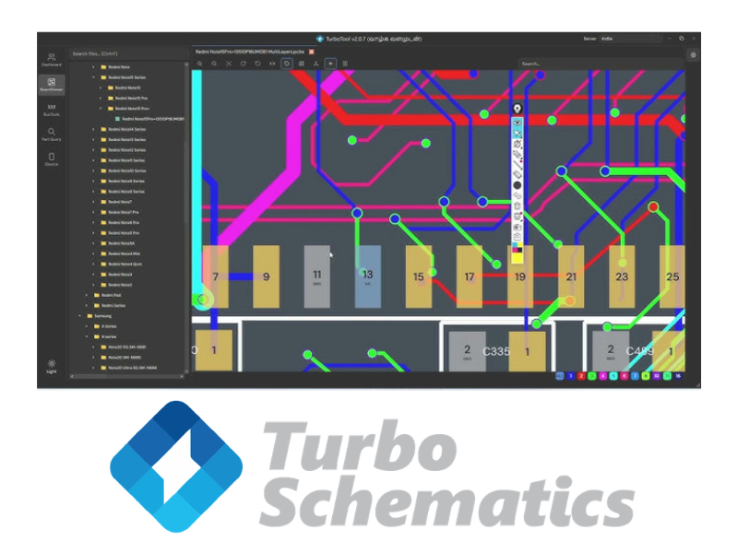The image size is (738, 553).
Task: Click the round icon right of tab bar
Action: 693,55
